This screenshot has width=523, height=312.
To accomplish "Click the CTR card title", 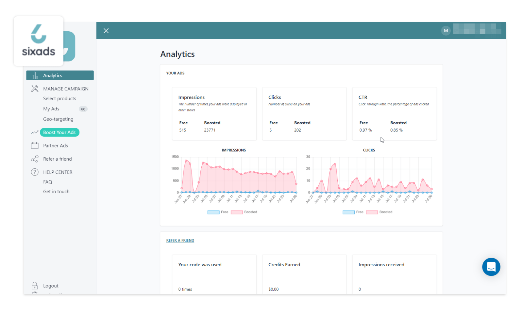I will pyautogui.click(x=363, y=97).
